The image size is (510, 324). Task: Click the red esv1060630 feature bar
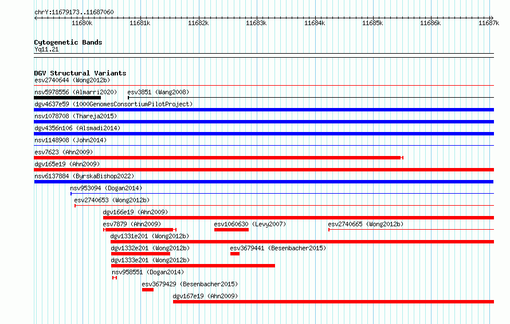click(232, 230)
